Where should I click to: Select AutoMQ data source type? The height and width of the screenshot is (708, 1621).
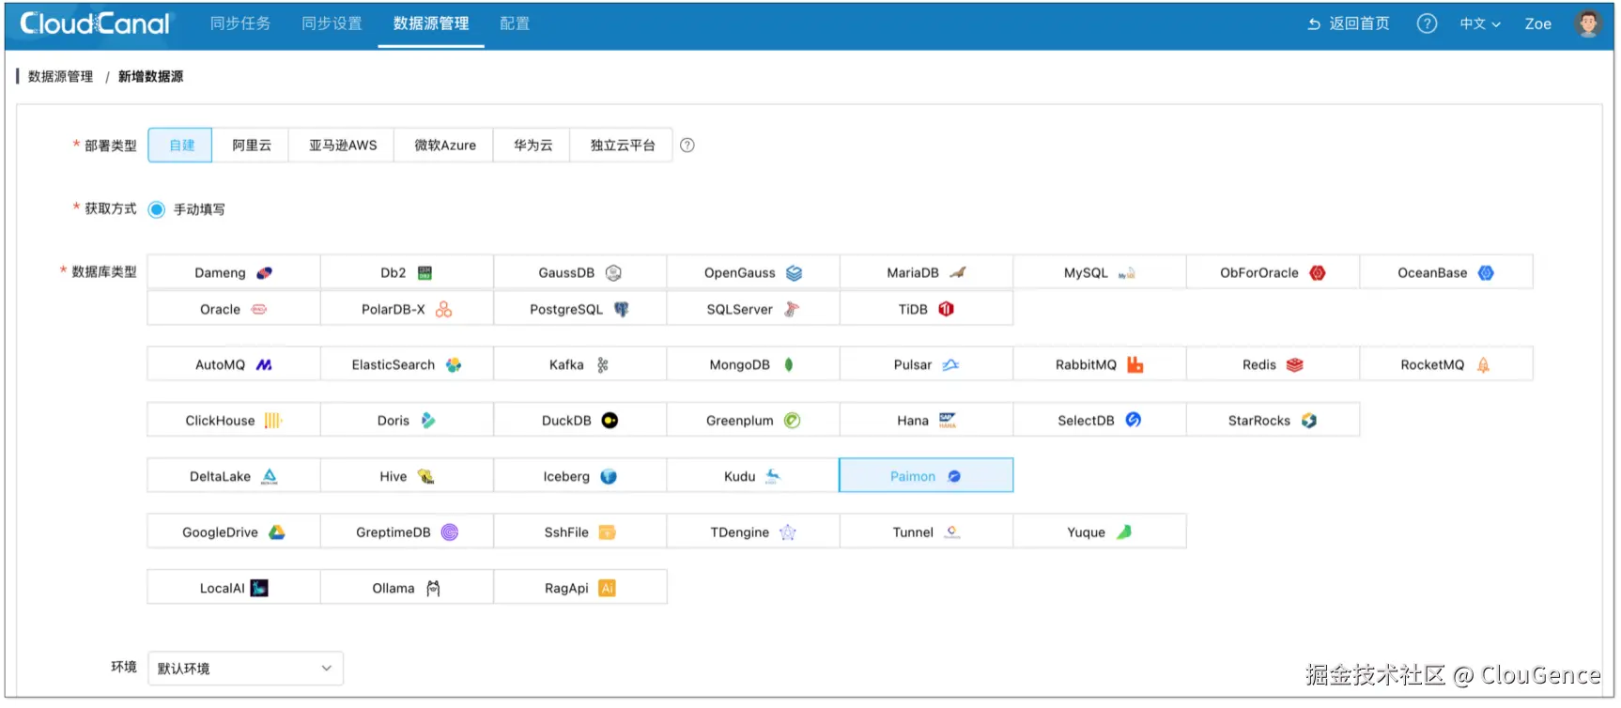(x=234, y=364)
